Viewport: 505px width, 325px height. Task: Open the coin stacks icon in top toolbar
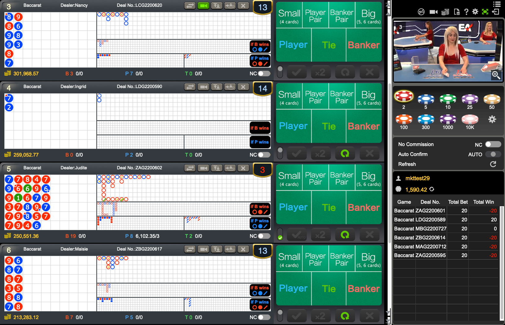[445, 12]
